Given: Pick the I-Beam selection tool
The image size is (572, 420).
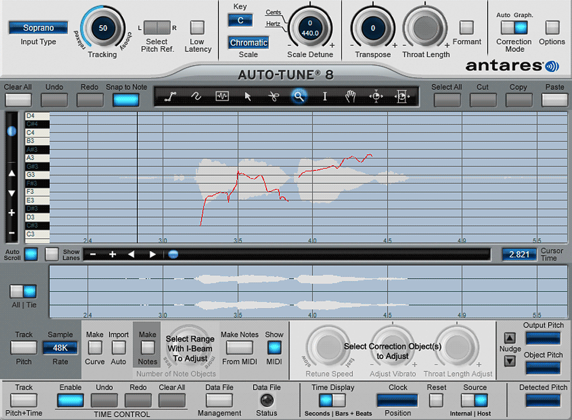Looking at the screenshot, I should coord(325,96).
